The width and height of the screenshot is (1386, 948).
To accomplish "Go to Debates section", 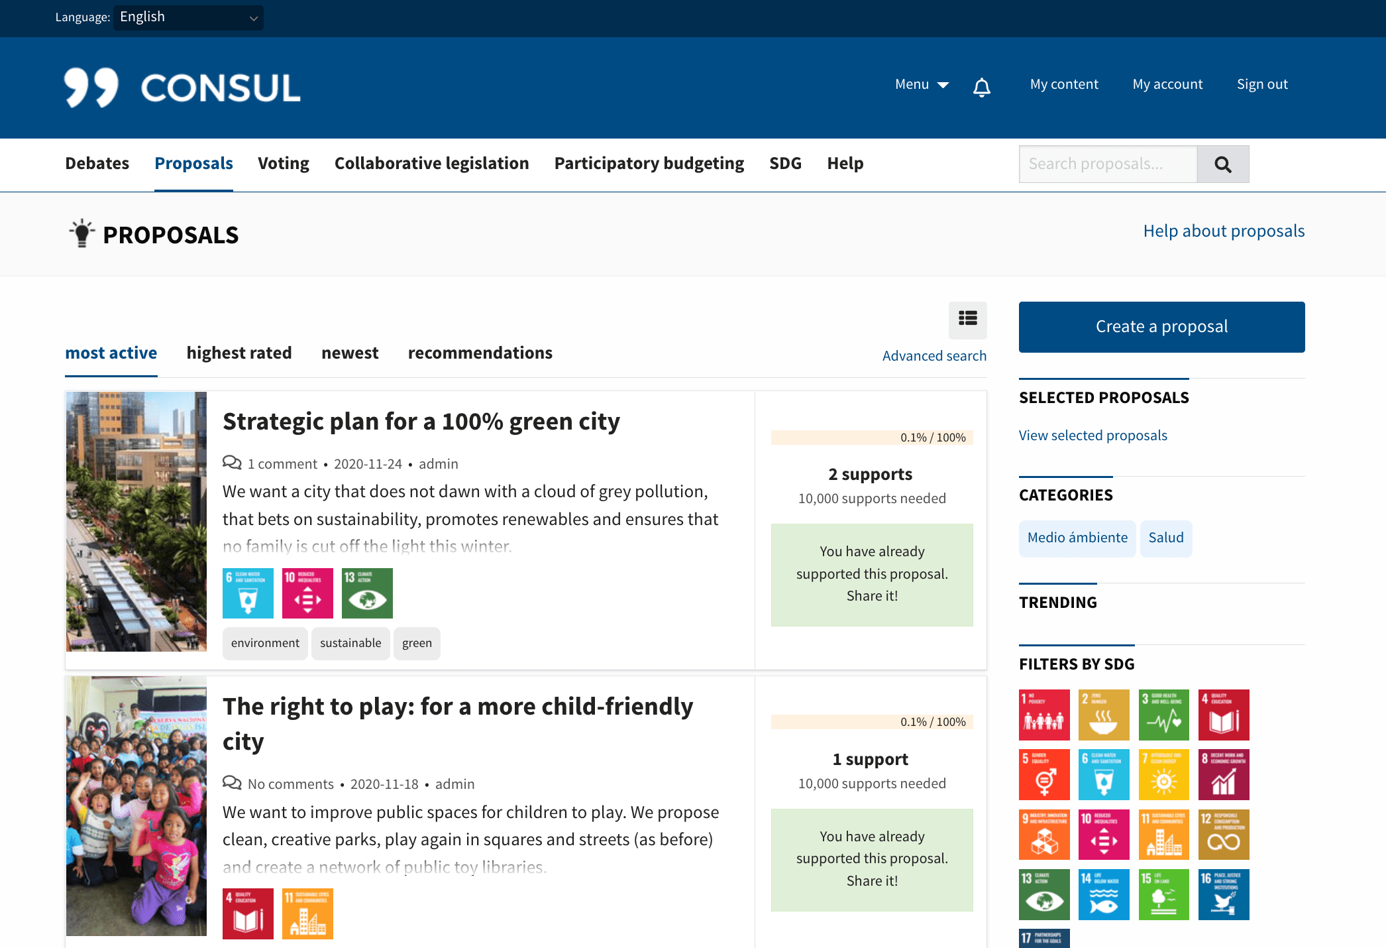I will 97,163.
